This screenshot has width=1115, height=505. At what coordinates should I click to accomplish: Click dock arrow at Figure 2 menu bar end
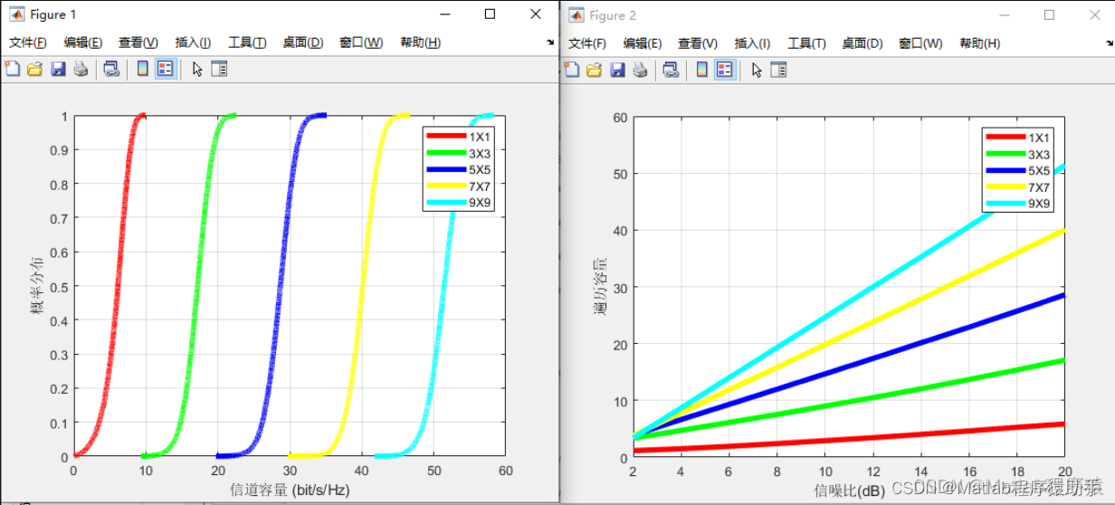click(x=1110, y=43)
